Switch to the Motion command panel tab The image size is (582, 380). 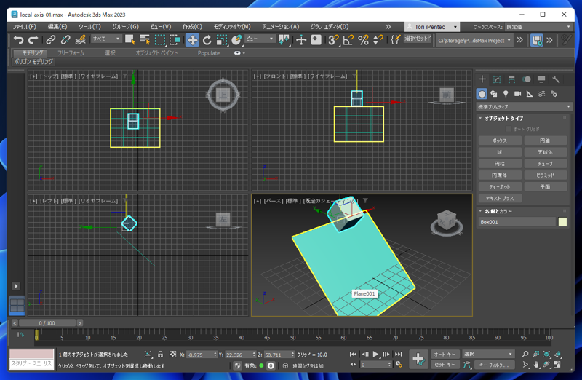pos(526,79)
